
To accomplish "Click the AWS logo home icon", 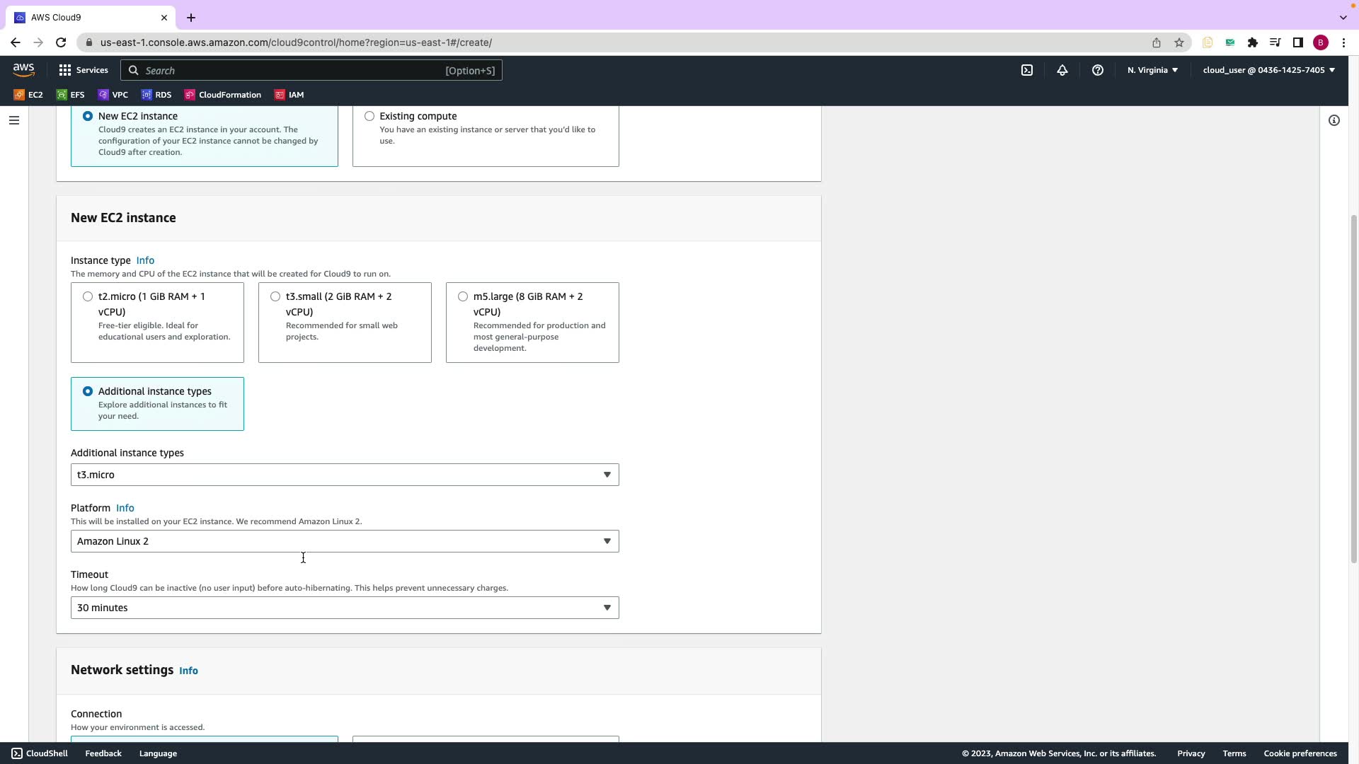I will (23, 69).
